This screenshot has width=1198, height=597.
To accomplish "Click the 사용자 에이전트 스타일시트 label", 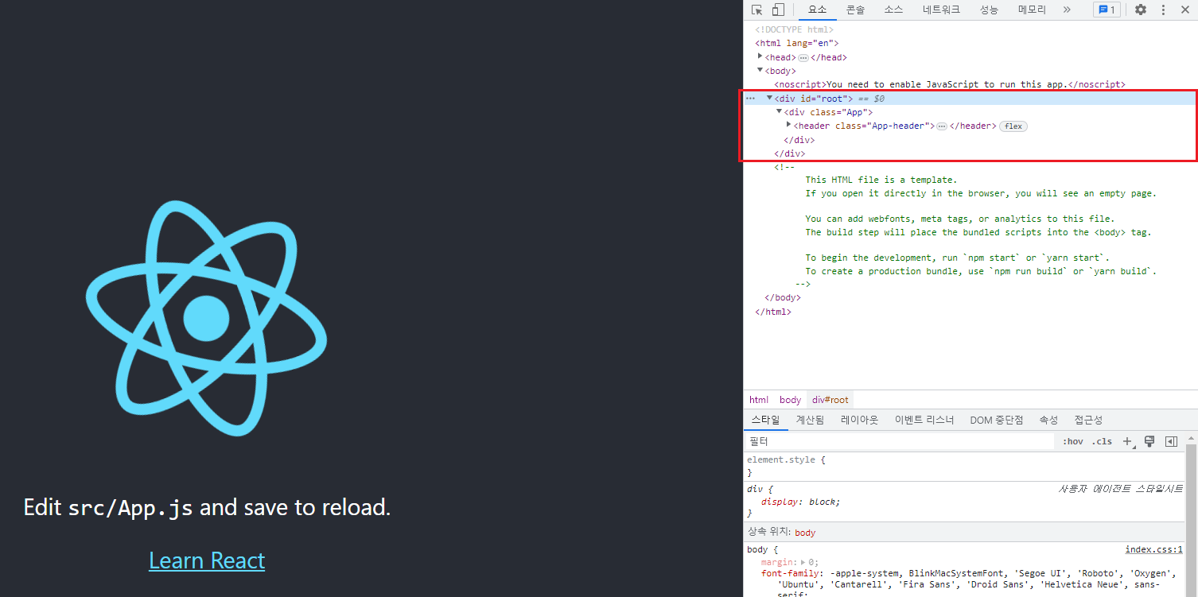I will tap(1121, 489).
